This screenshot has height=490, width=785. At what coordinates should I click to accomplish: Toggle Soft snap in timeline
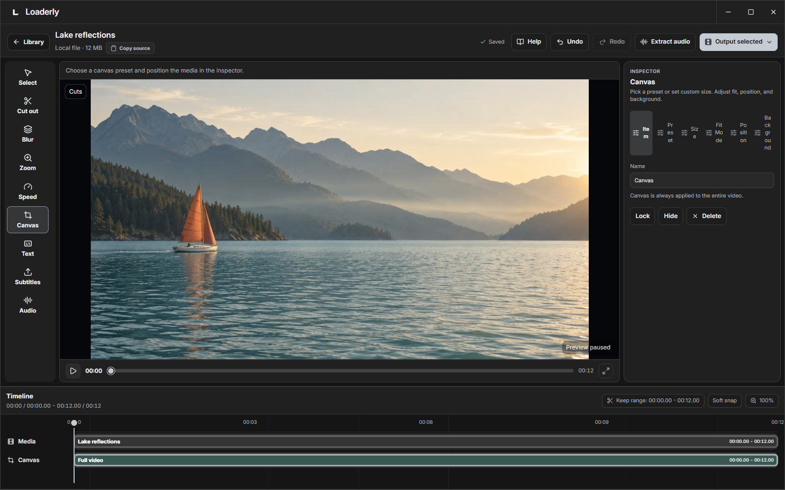tap(725, 401)
